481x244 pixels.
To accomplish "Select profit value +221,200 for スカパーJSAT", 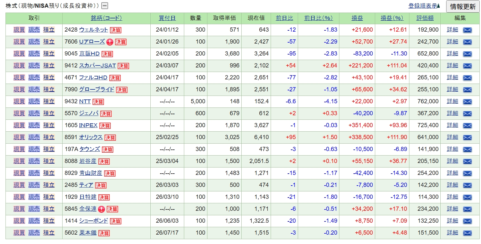I will pyautogui.click(x=361, y=66).
